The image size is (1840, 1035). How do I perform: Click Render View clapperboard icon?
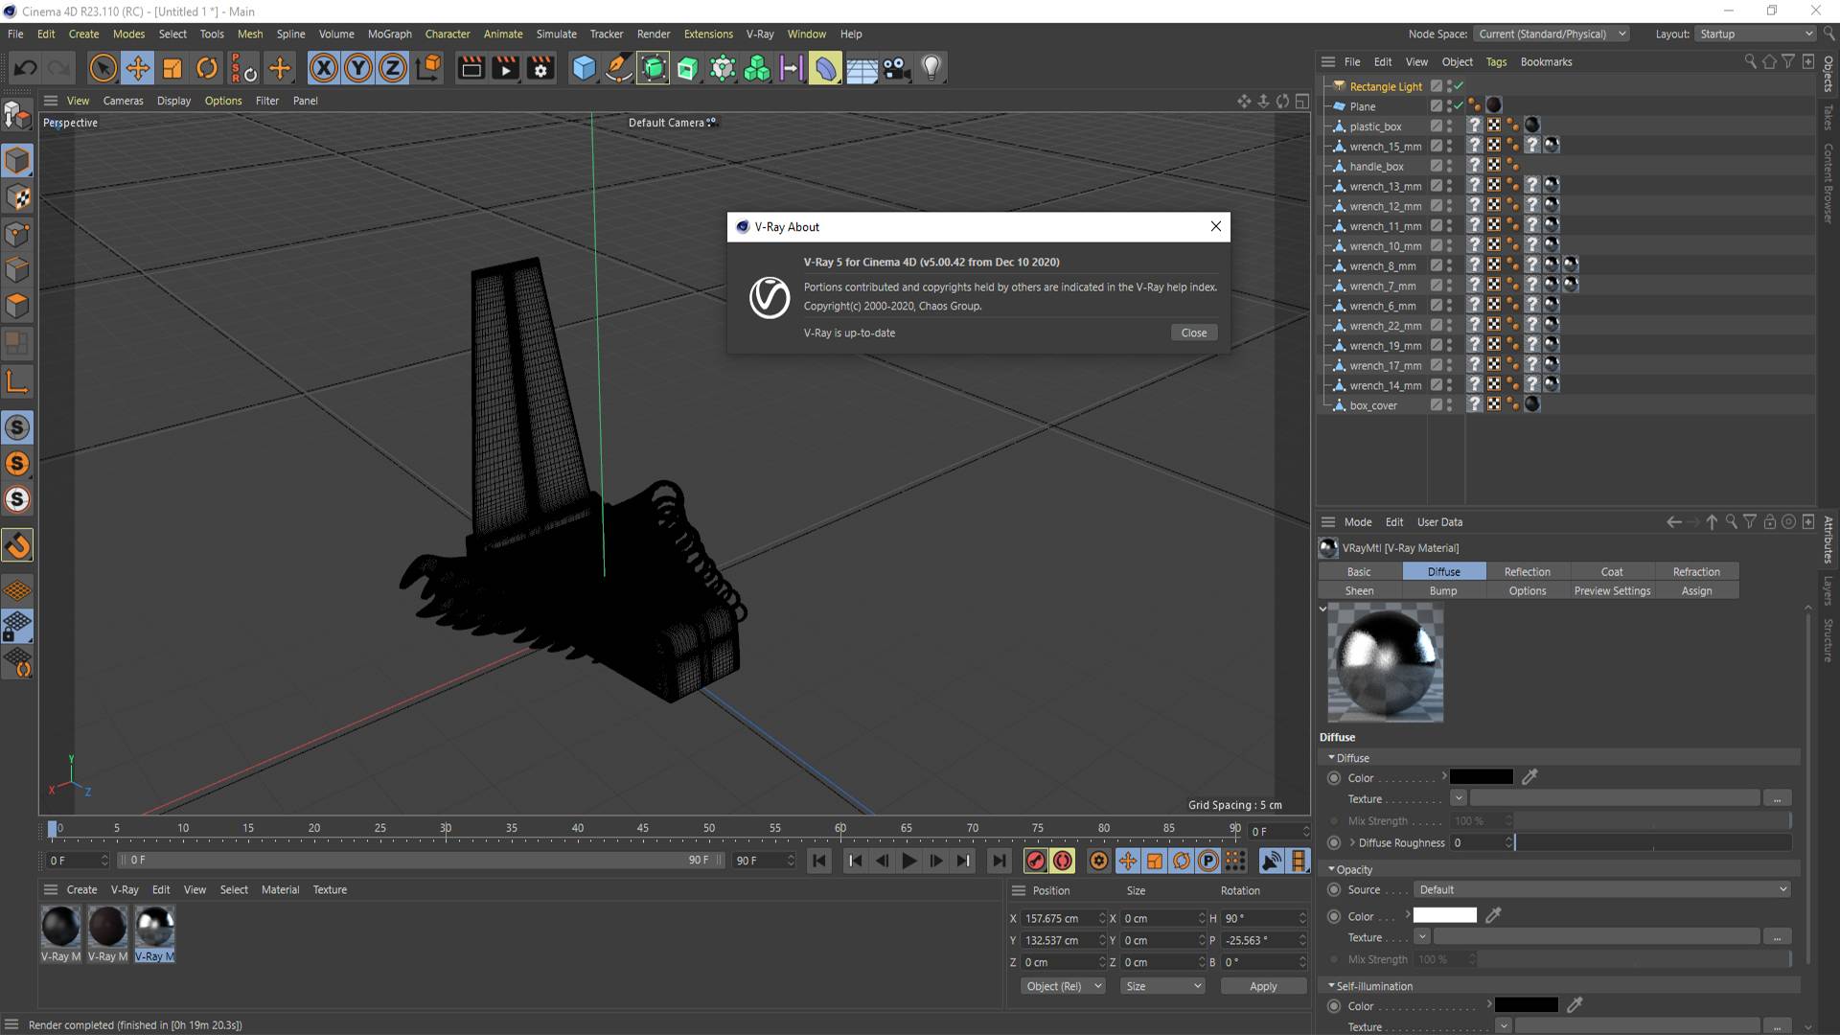[471, 68]
